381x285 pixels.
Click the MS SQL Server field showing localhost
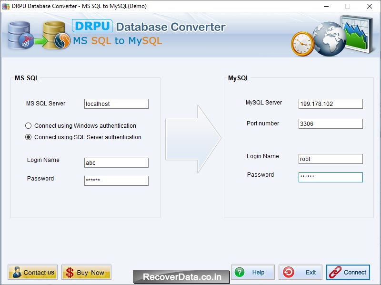click(x=116, y=104)
